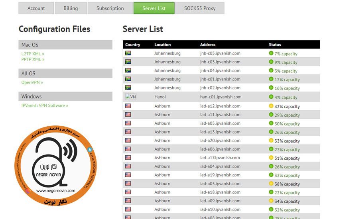Click US flag in iad-a09 row

pos(128,201)
